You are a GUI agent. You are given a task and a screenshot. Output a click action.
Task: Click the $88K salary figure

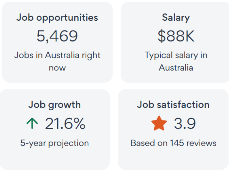(176, 36)
